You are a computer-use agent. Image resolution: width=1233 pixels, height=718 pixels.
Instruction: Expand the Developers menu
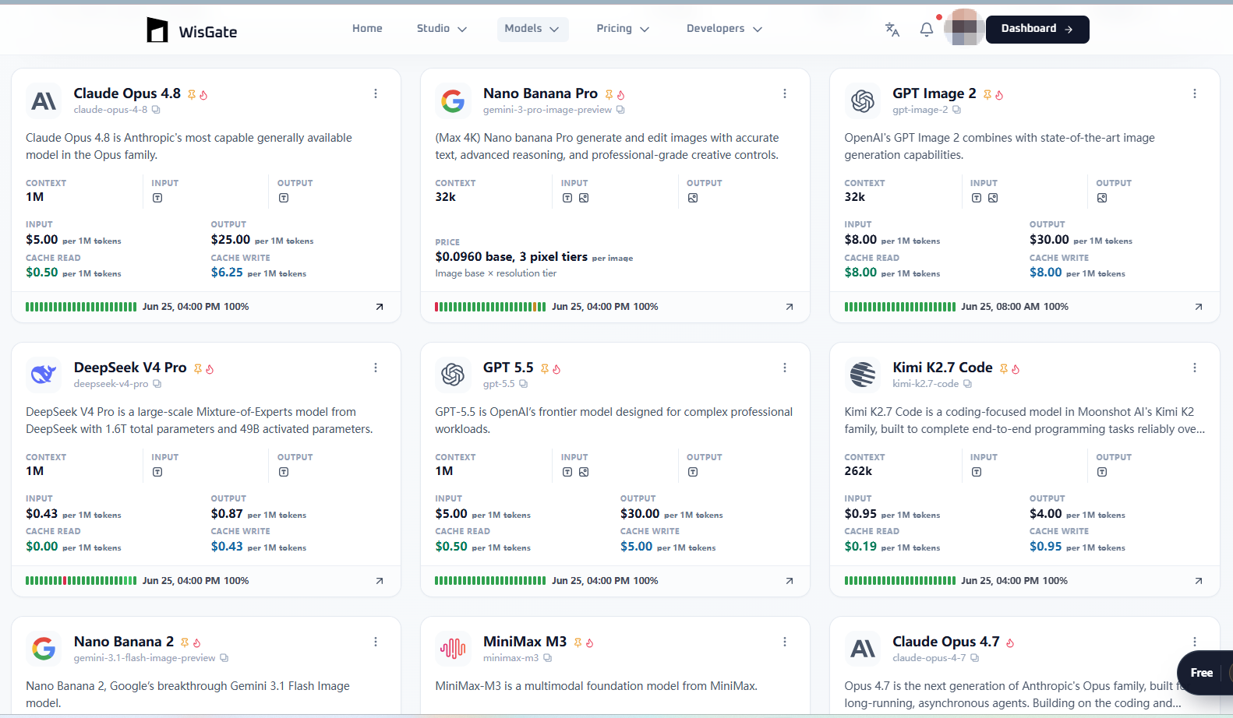[724, 29]
